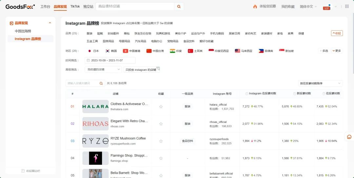Open the floating customer support chat icon

[349, 137]
